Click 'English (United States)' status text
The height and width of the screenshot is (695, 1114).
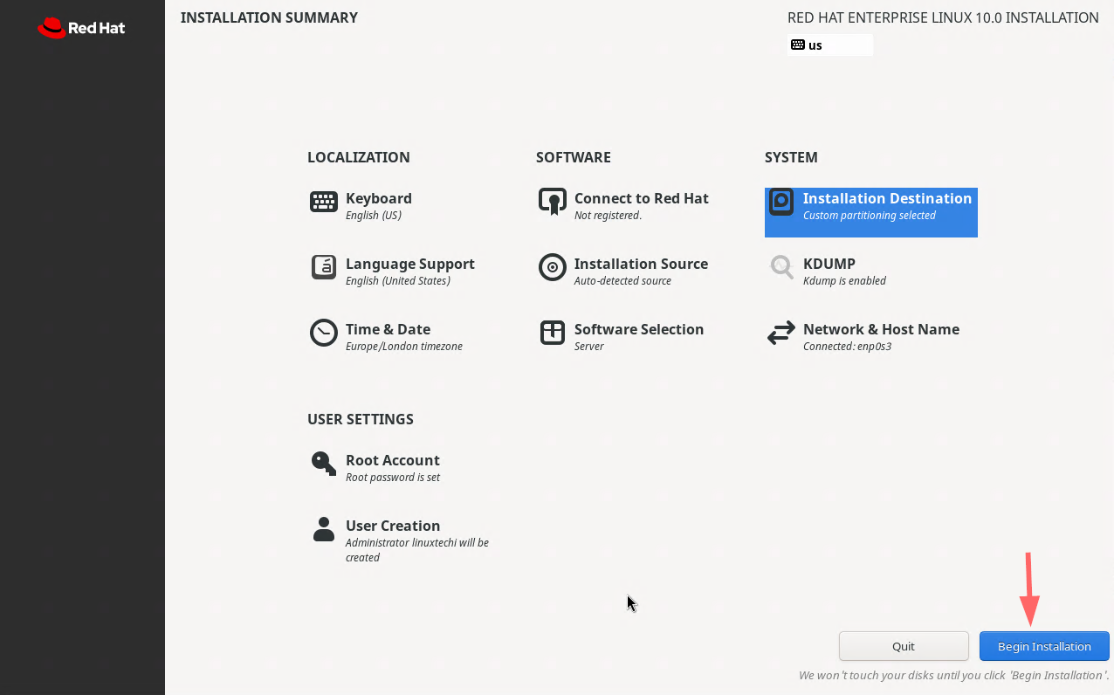coord(398,281)
